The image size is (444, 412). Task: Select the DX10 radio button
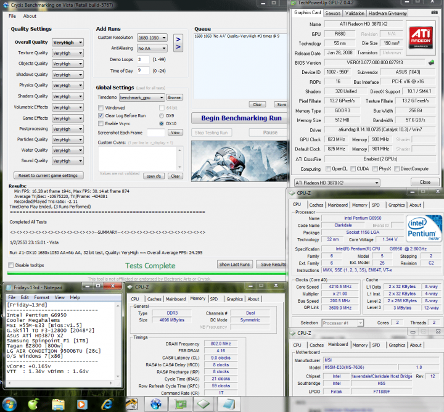[162, 123]
